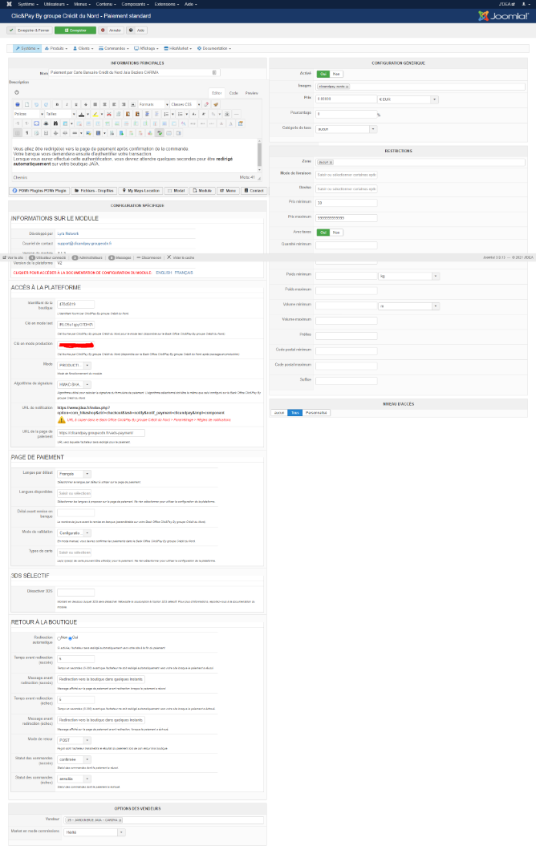Click the editor toggle power icon under Description
This screenshot has width=536, height=866.
pos(17,92)
